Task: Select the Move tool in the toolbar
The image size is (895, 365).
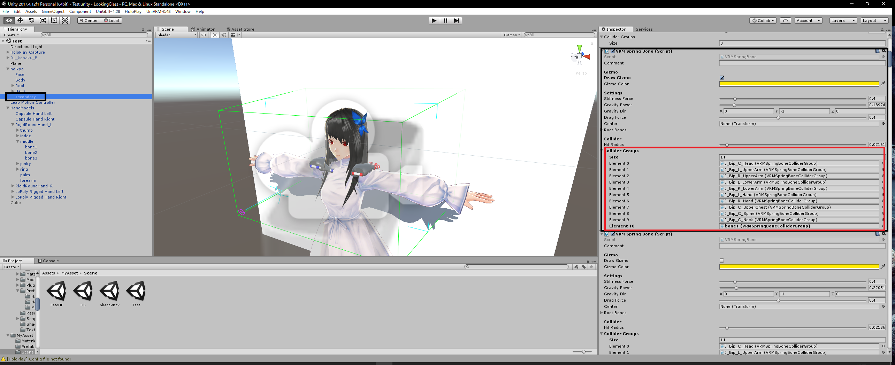Action: [x=20, y=21]
